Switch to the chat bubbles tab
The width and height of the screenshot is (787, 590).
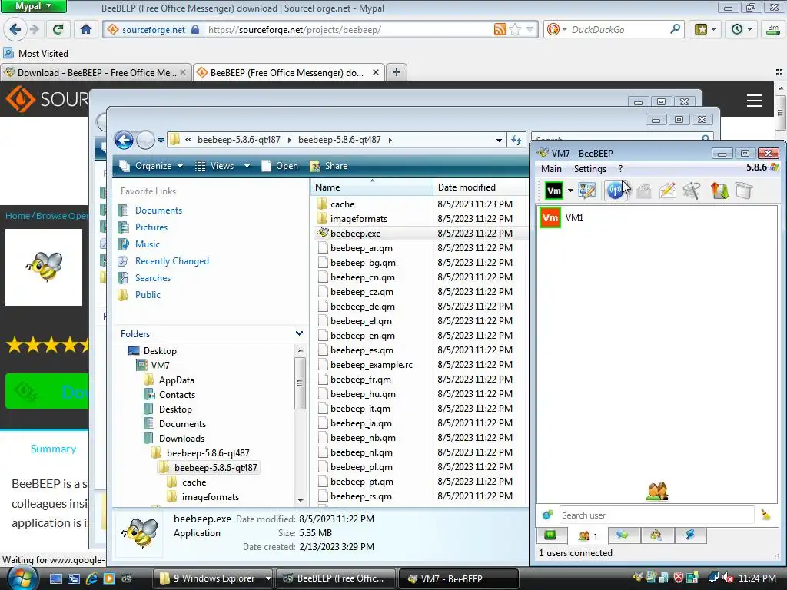click(623, 535)
